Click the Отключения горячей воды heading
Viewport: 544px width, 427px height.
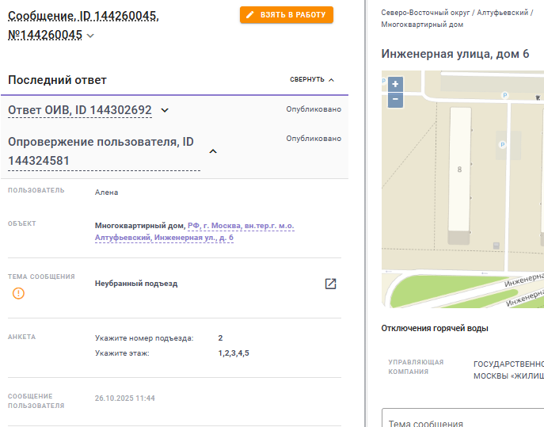click(435, 328)
